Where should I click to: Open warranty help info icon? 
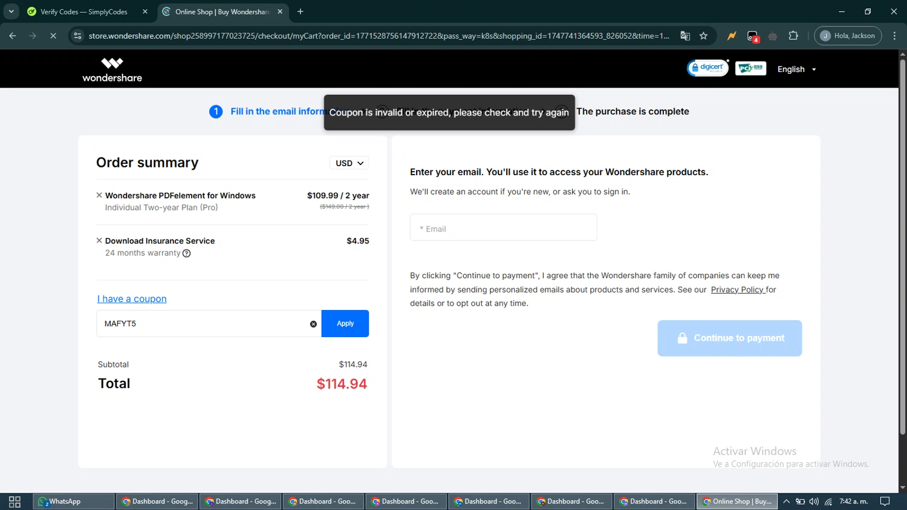(187, 253)
